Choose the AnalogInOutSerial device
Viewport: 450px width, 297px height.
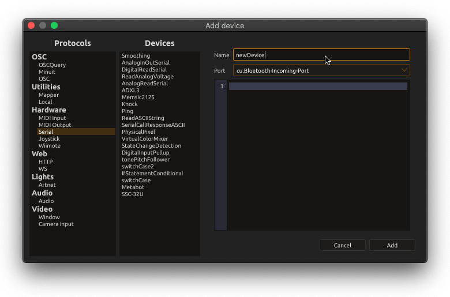(x=145, y=62)
